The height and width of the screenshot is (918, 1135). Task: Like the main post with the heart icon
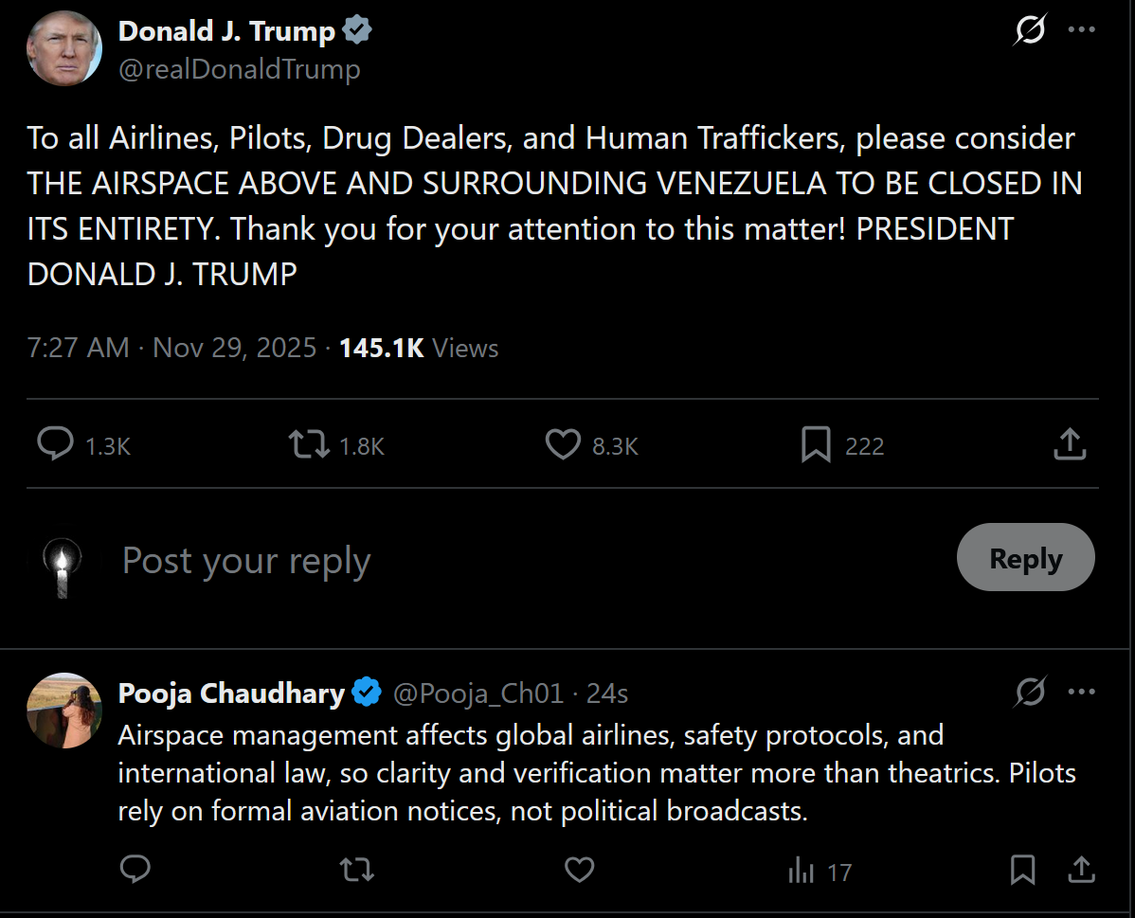tap(563, 444)
